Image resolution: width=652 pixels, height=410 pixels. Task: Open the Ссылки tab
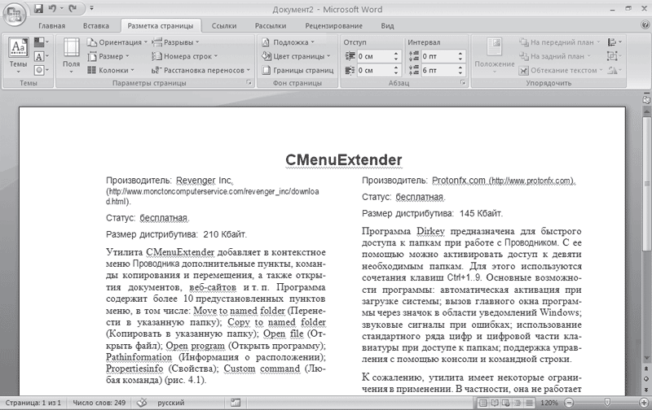point(224,26)
